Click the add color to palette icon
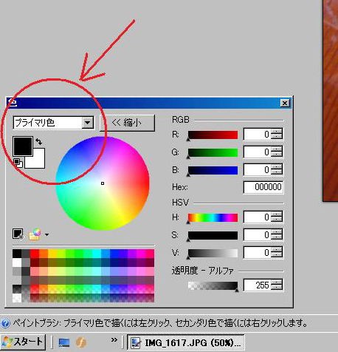Viewport: 338px width, 352px height. pos(18,234)
